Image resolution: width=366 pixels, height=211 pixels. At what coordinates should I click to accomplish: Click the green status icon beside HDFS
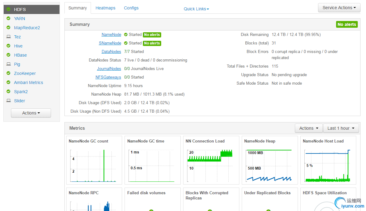pos(9,9)
